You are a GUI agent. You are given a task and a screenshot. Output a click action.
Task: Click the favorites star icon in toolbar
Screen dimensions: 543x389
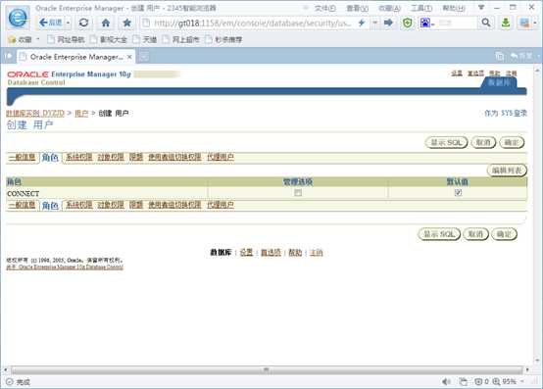[x=127, y=24]
